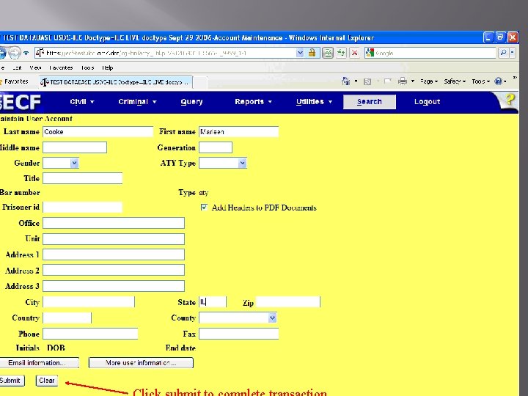Click the green refresh arrows icon
528x396 pixels.
click(341, 53)
